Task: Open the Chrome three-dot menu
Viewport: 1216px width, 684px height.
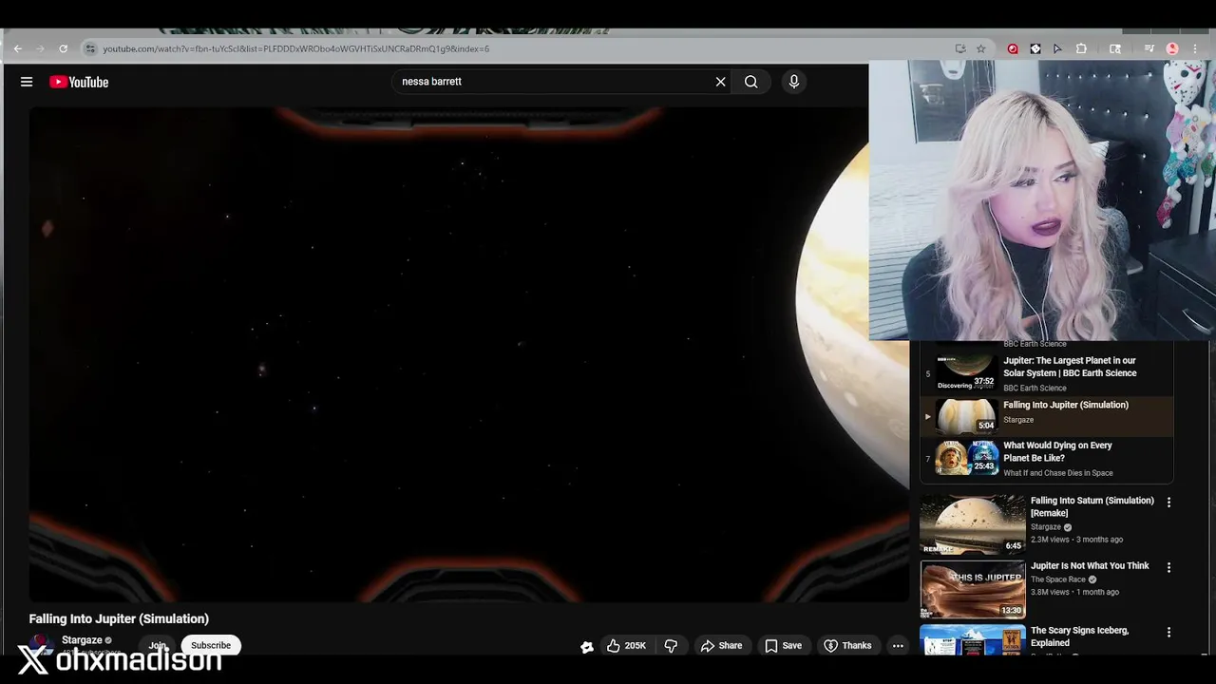Action: click(1195, 48)
